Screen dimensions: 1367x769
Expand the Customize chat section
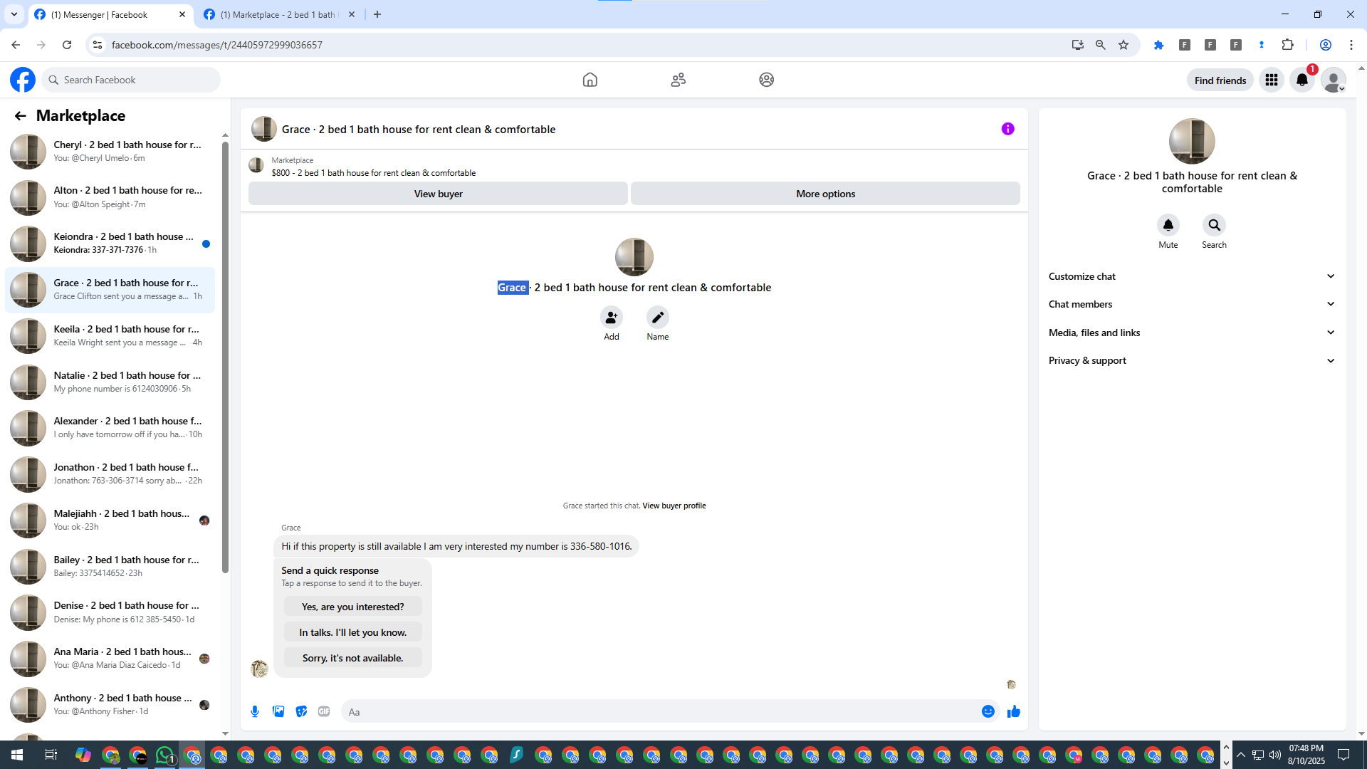pos(1191,276)
